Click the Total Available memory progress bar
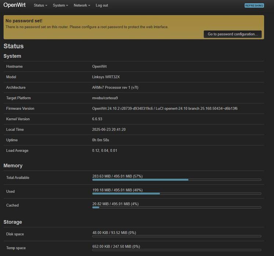274x256 pixels. (177, 179)
